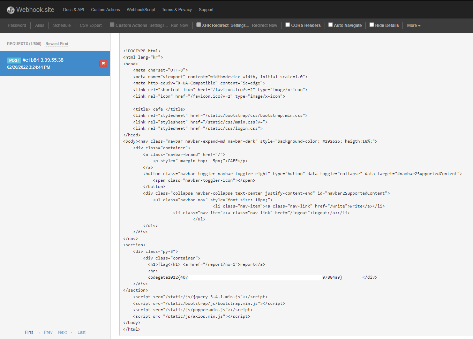
Task: Toggle the Auto Navigate checkbox
Action: 330,25
